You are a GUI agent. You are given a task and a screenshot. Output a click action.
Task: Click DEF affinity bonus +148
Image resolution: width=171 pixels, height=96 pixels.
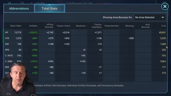coord(51,44)
